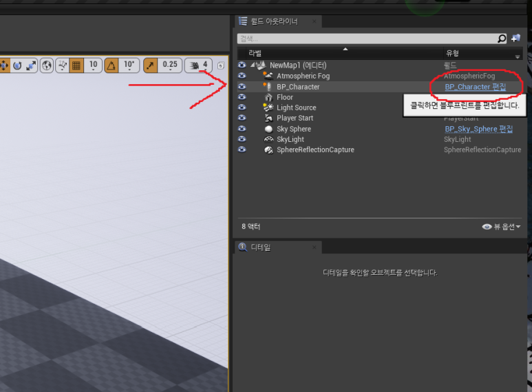
Task: Click the Light Source sun icon
Action: point(268,107)
